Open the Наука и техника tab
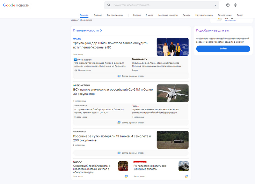 204,15
